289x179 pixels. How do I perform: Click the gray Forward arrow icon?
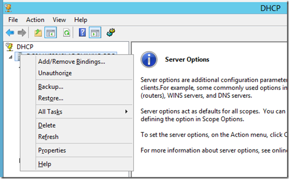tap(22, 32)
